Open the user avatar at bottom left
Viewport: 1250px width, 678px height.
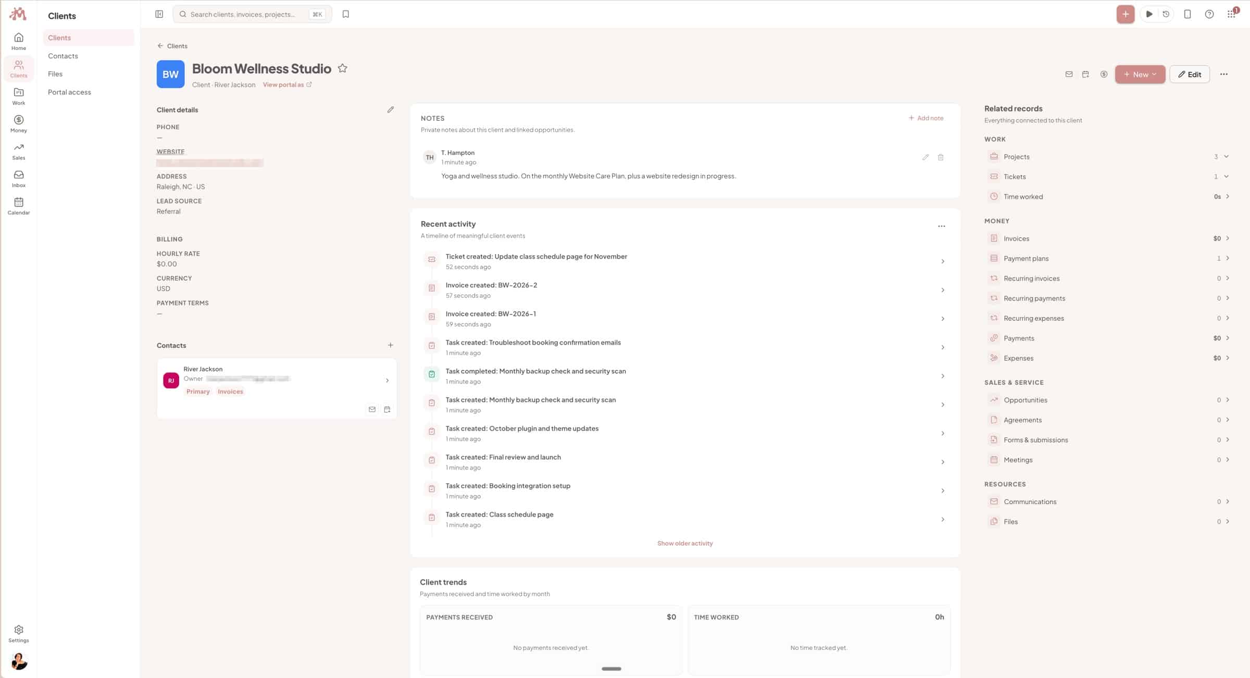click(x=19, y=661)
